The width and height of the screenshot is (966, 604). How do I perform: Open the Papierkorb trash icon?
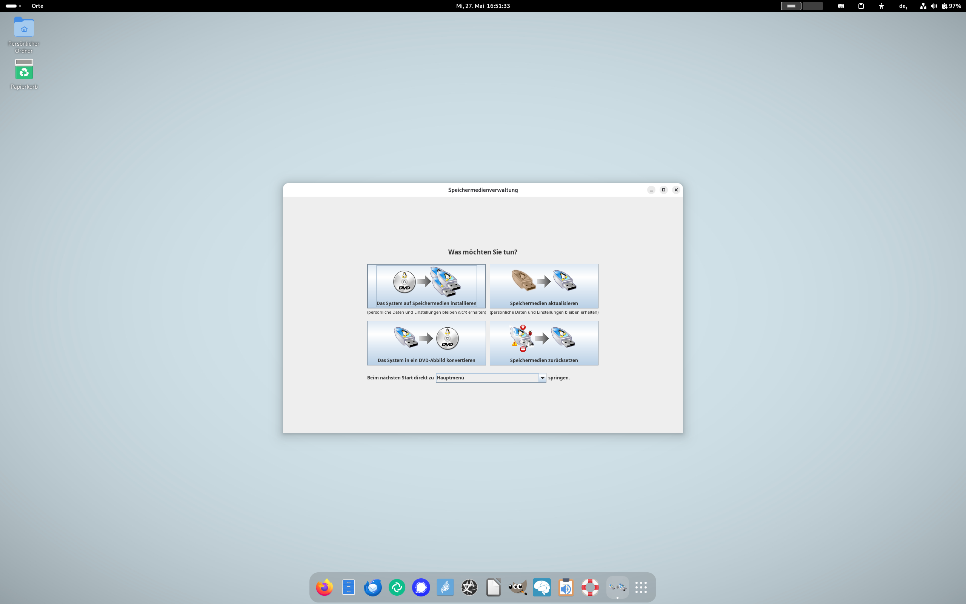click(x=24, y=74)
